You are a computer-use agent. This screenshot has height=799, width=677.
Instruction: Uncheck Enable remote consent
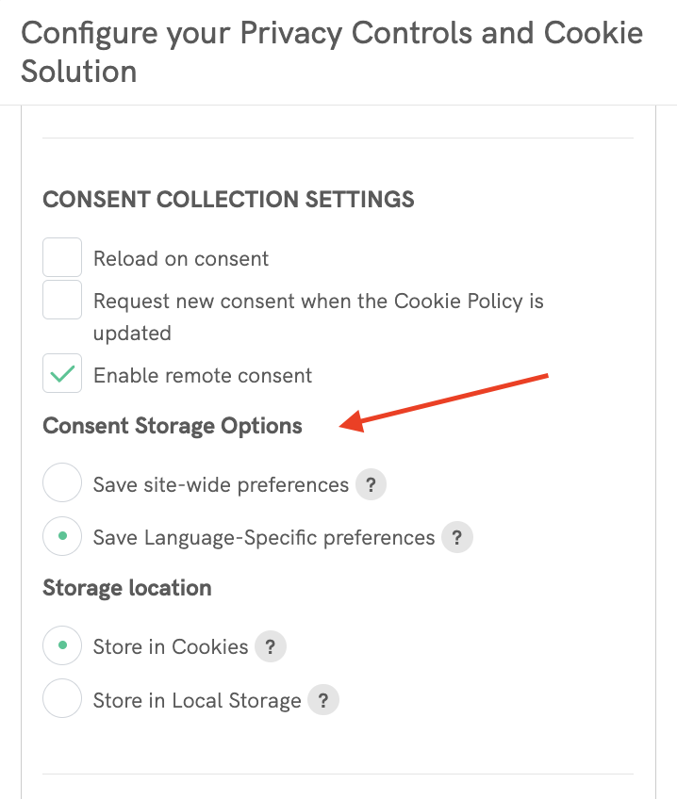click(61, 373)
